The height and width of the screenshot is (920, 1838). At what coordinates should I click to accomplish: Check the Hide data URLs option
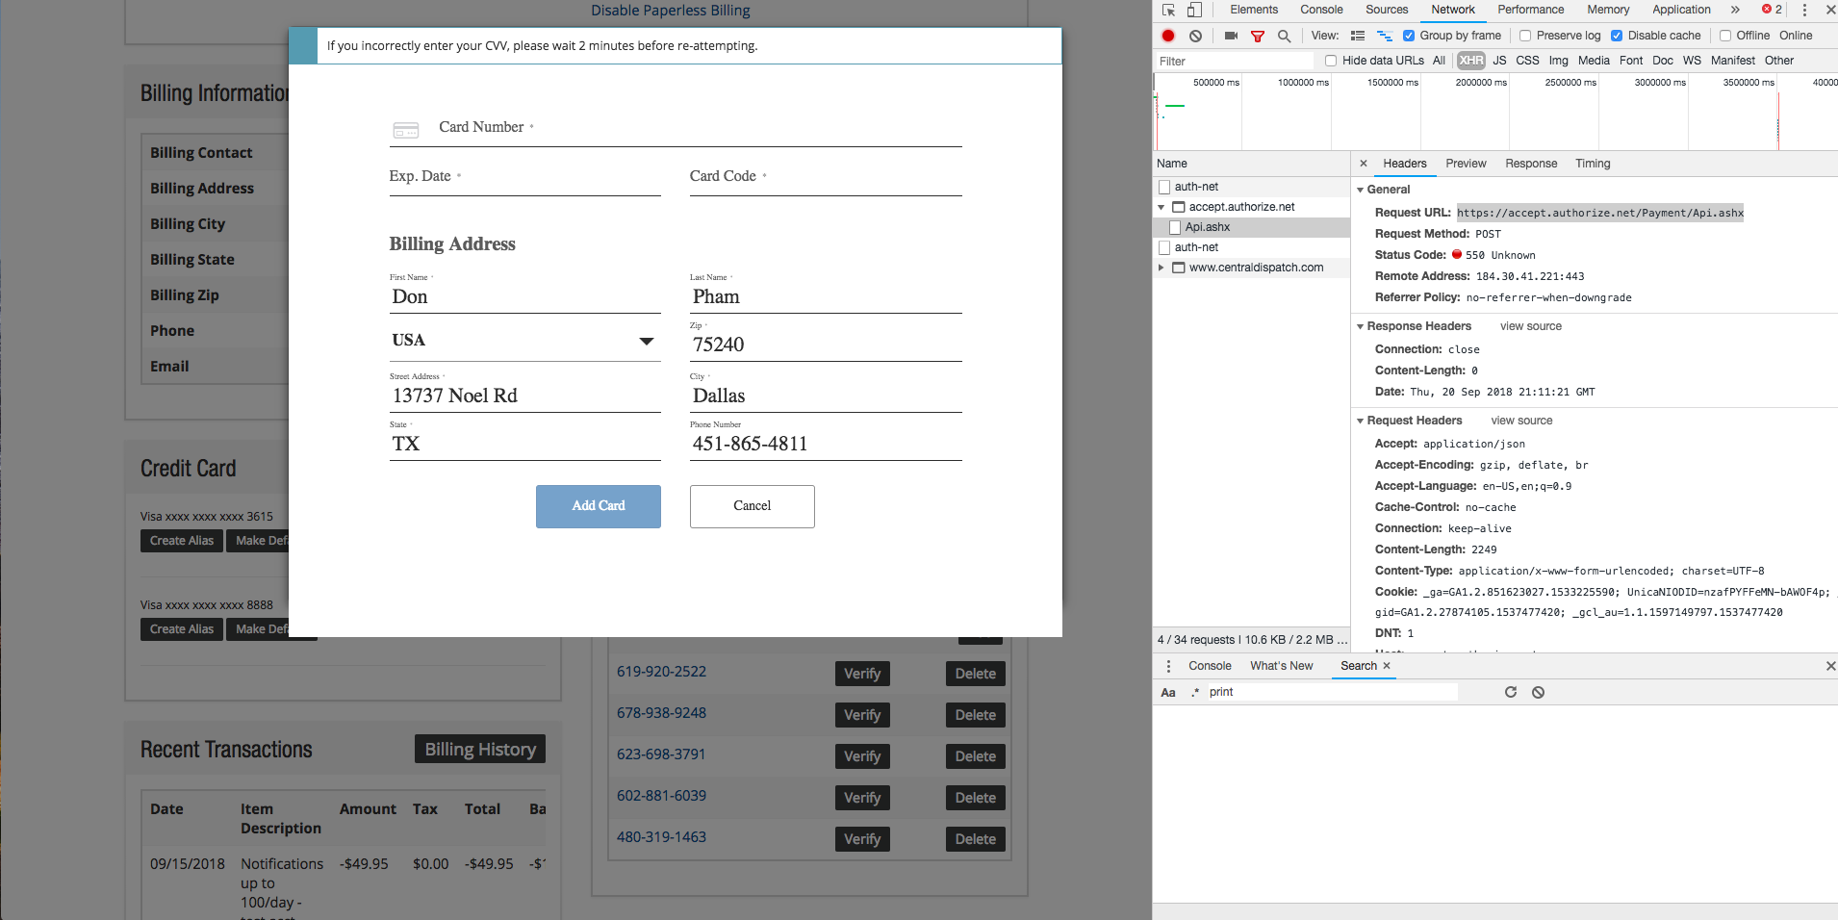tap(1331, 60)
